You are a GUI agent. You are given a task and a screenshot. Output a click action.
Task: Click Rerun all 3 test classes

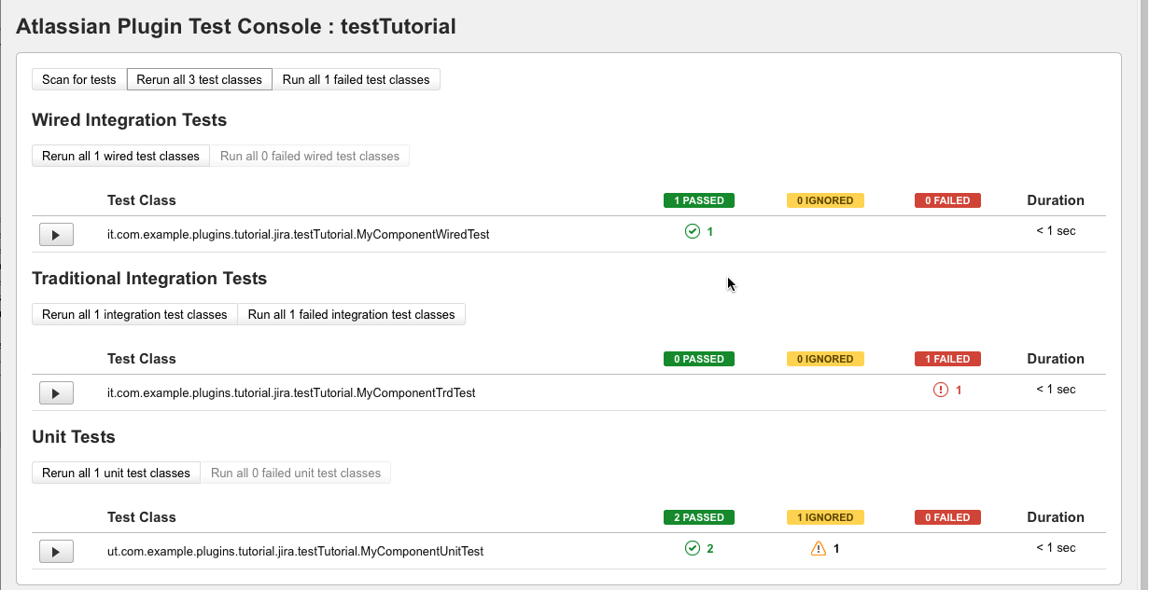(x=199, y=79)
